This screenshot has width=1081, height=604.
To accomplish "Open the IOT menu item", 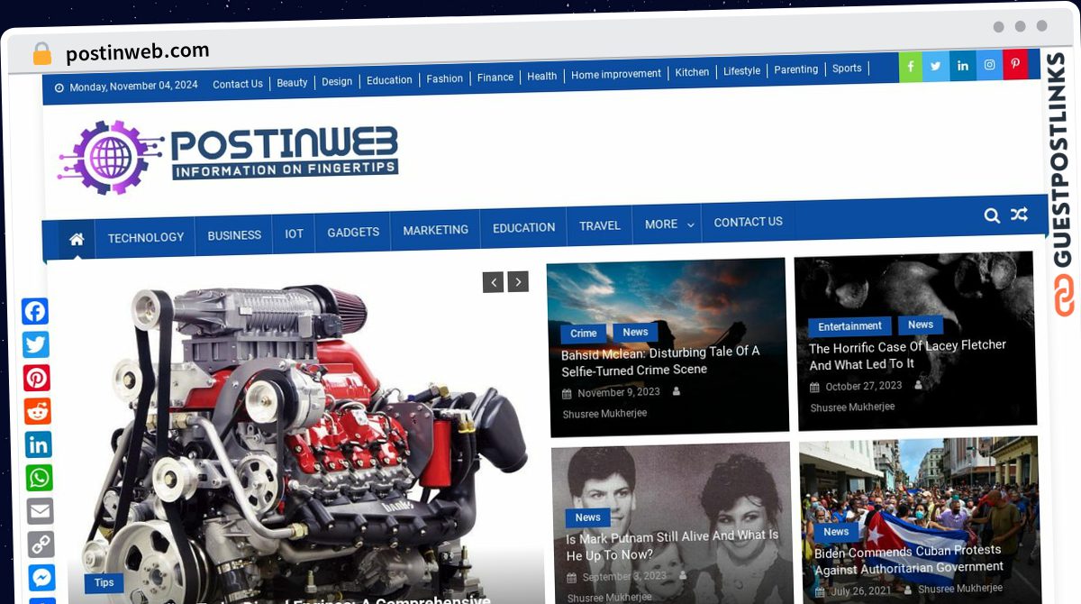I will (x=295, y=233).
